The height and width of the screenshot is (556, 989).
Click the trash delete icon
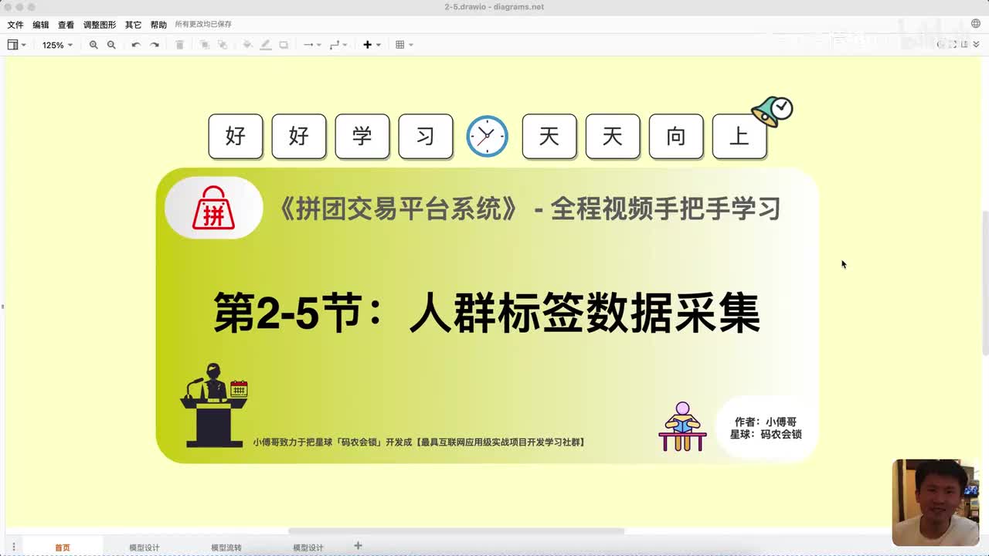coord(179,45)
